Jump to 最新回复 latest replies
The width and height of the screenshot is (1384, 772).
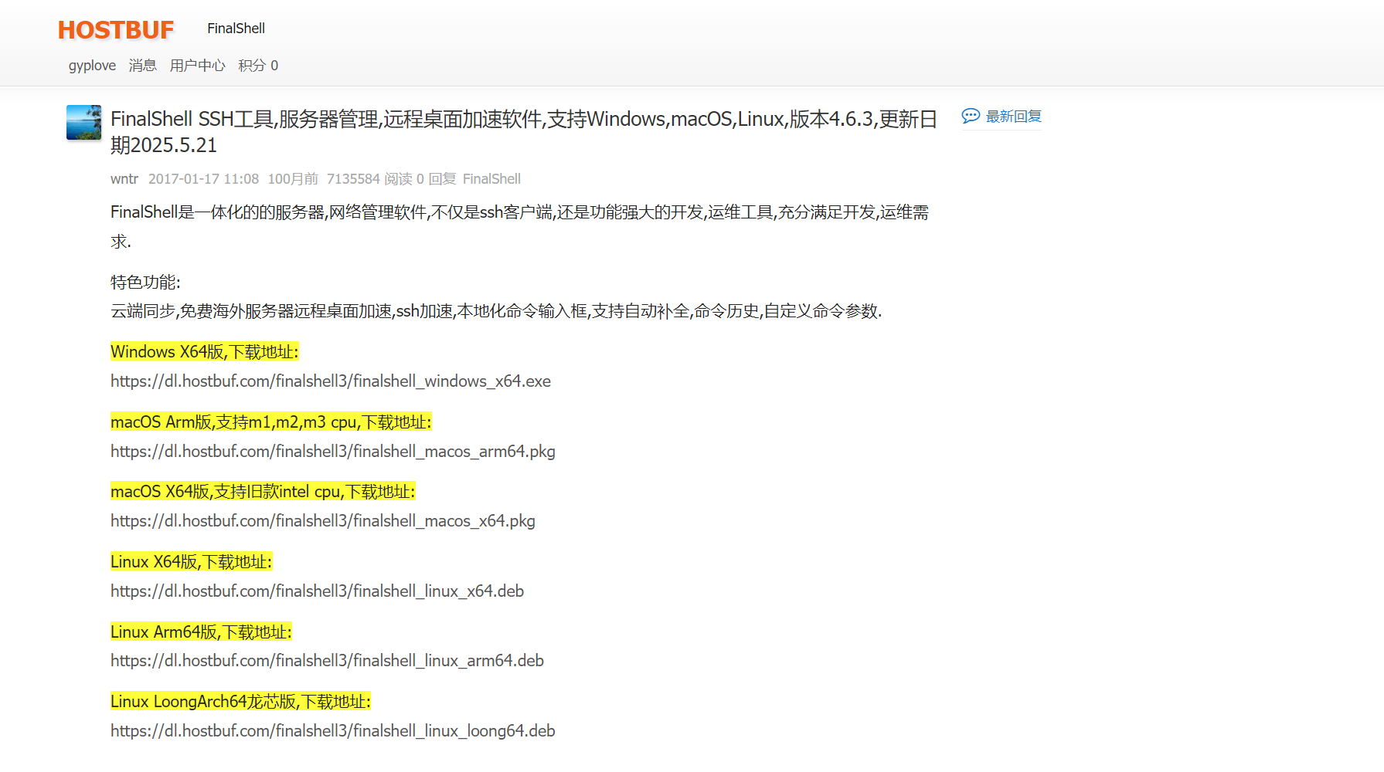click(1013, 116)
